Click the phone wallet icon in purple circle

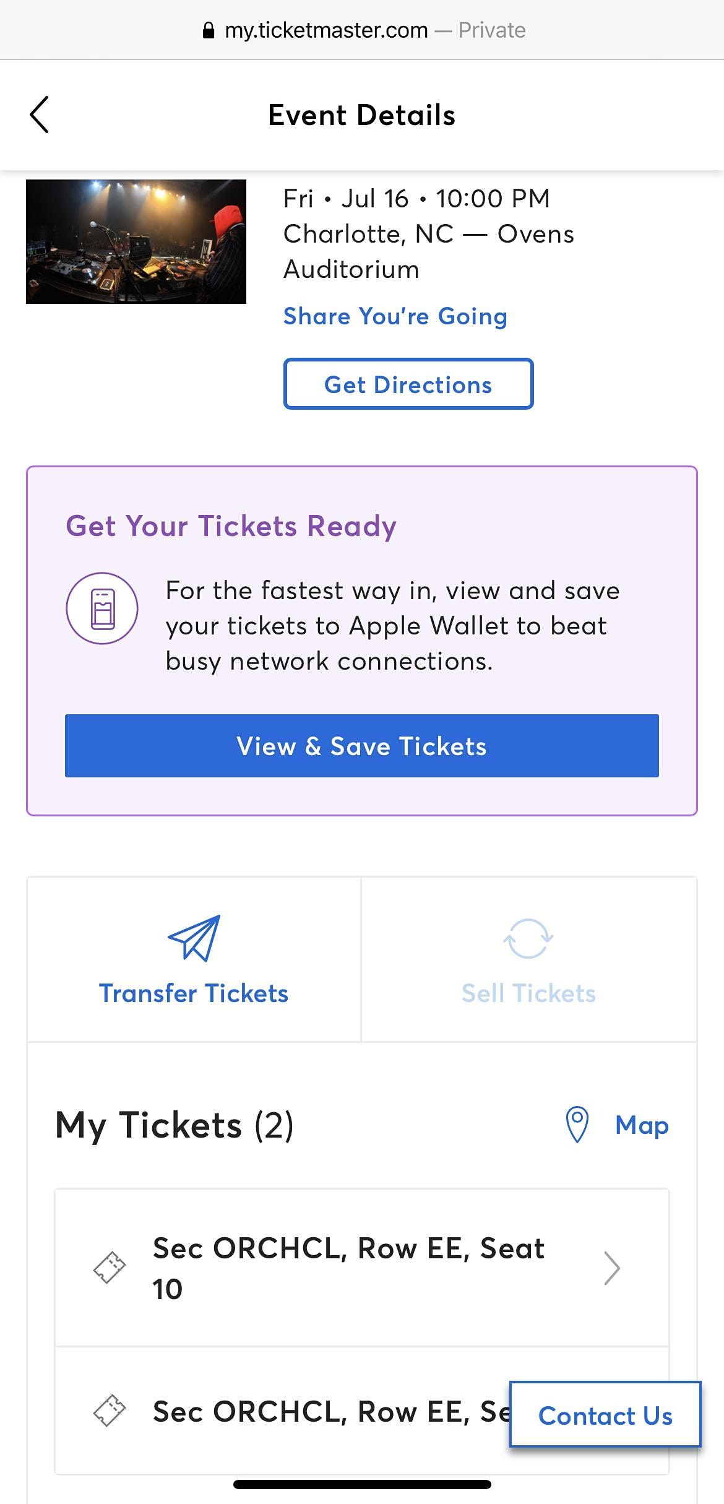click(x=102, y=608)
